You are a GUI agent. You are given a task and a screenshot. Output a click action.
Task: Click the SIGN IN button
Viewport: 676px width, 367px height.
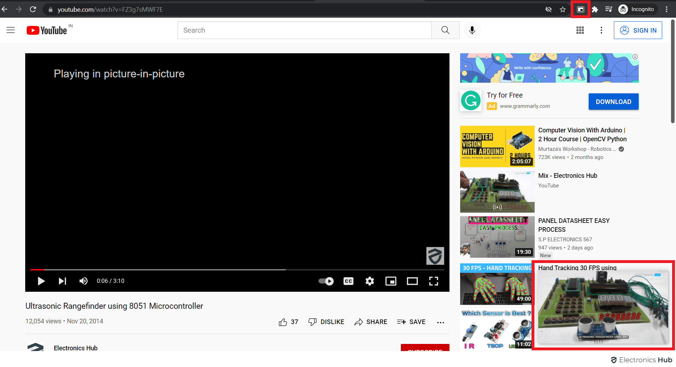(x=638, y=30)
